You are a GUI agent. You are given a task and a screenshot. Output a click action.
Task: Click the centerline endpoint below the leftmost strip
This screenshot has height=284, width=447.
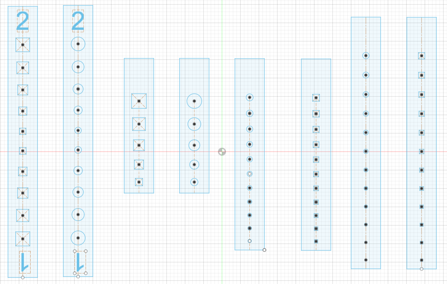(x=23, y=277)
